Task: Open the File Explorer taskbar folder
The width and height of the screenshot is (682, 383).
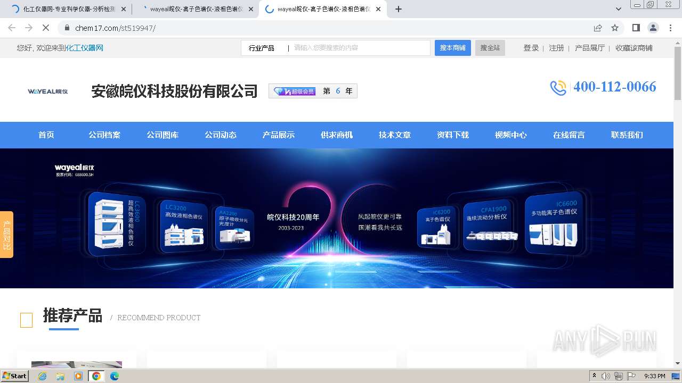Action: click(x=60, y=376)
